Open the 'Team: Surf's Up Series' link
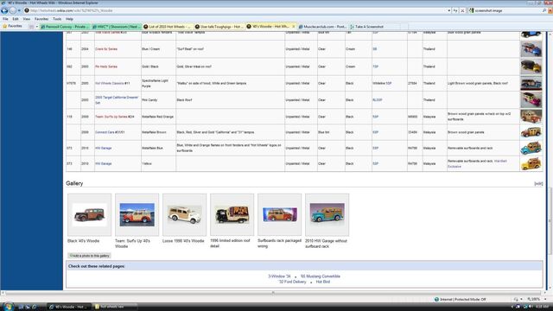Image resolution: width=553 pixels, height=311 pixels. [x=111, y=117]
